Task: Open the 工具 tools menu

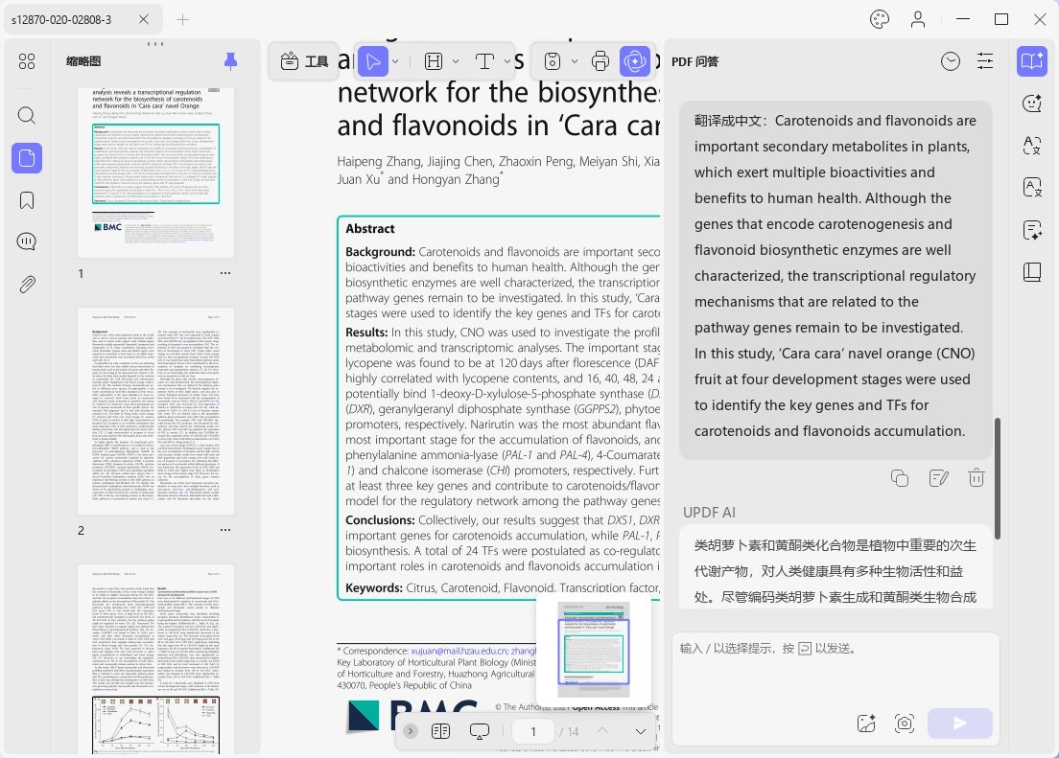Action: (x=304, y=61)
